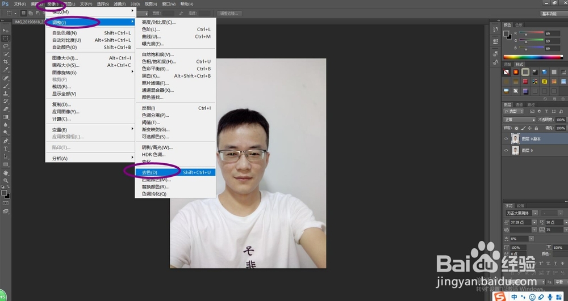The width and height of the screenshot is (568, 301).
Task: Select the Lasso tool
Action: coord(6,46)
